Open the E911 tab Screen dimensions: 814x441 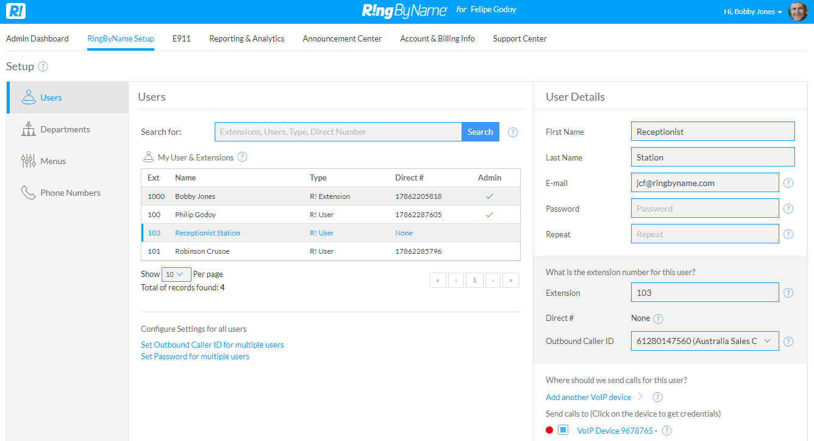click(182, 38)
